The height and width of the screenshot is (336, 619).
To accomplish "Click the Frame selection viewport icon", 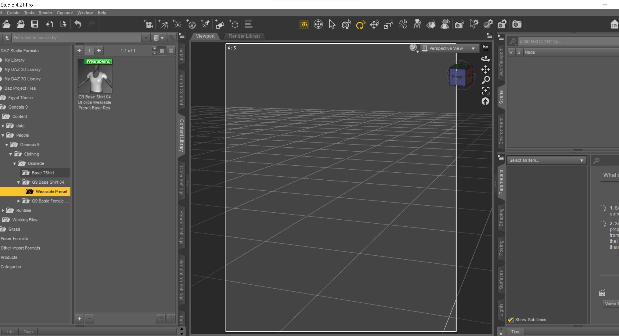I will [485, 91].
